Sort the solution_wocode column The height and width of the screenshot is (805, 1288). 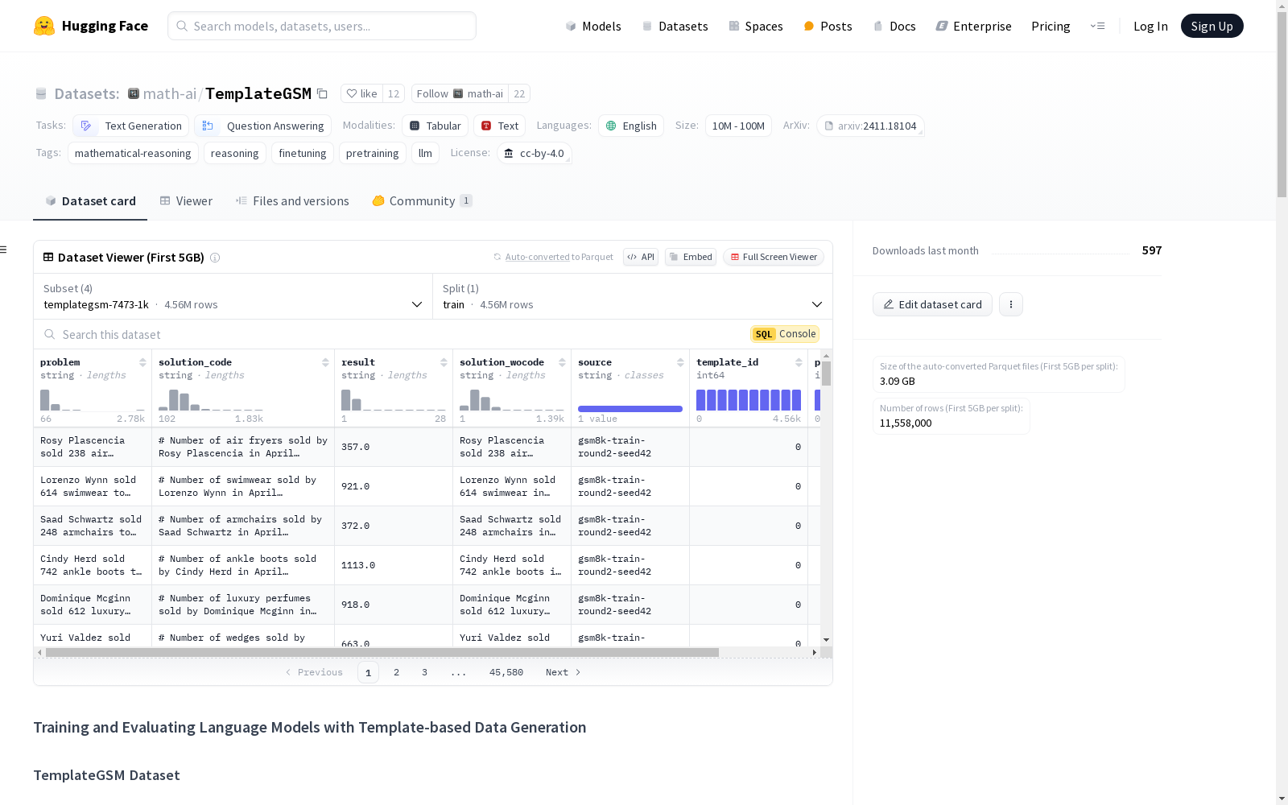[562, 362]
